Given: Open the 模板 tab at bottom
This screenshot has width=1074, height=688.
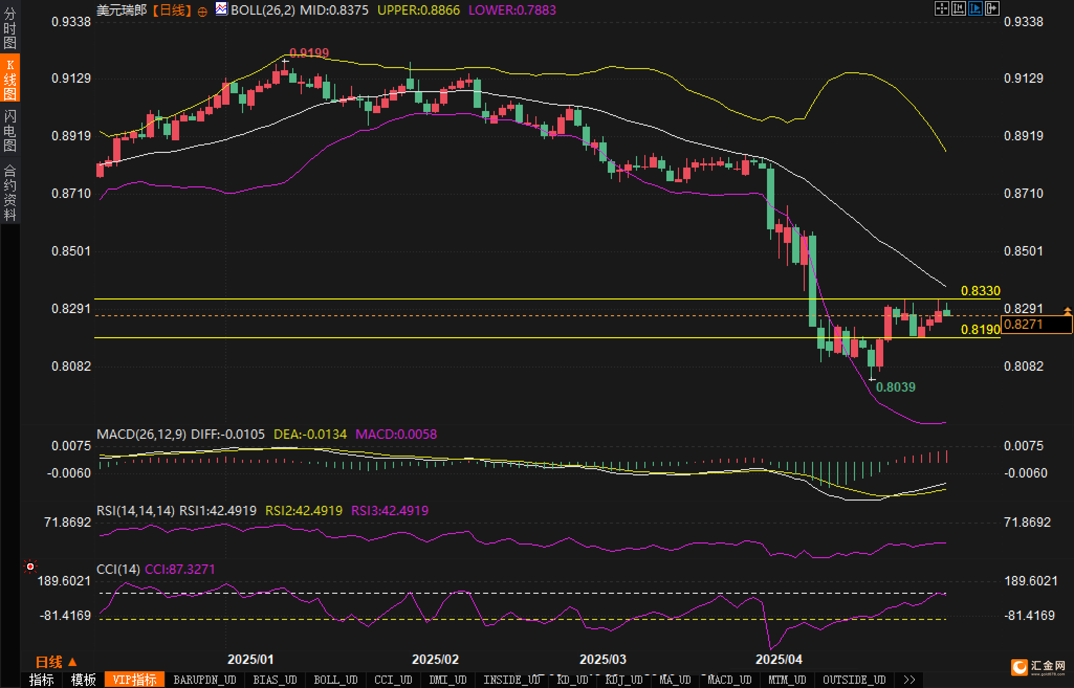Looking at the screenshot, I should coord(83,680).
